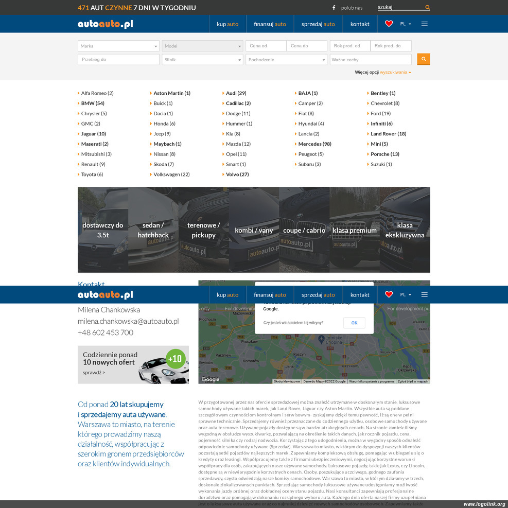Click the Google logo on the map
Screen dimensions: 508x508
click(x=211, y=379)
